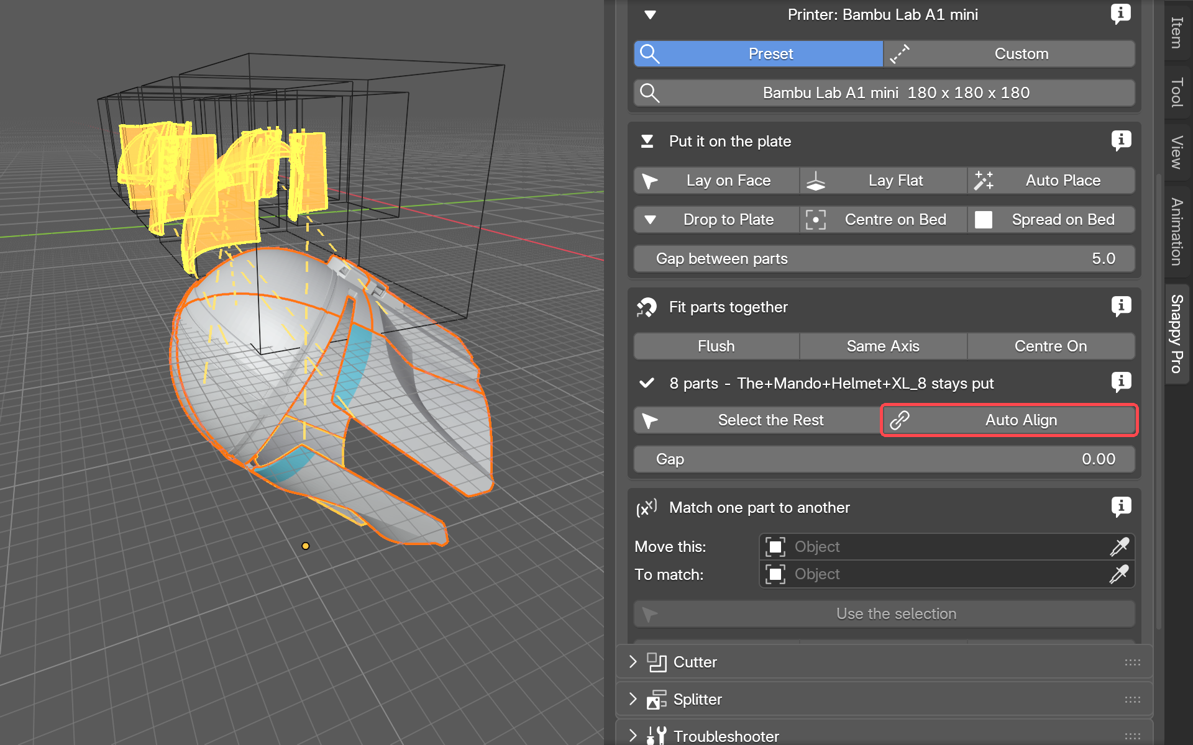
Task: Open info for Printer section
Action: coord(1120,14)
